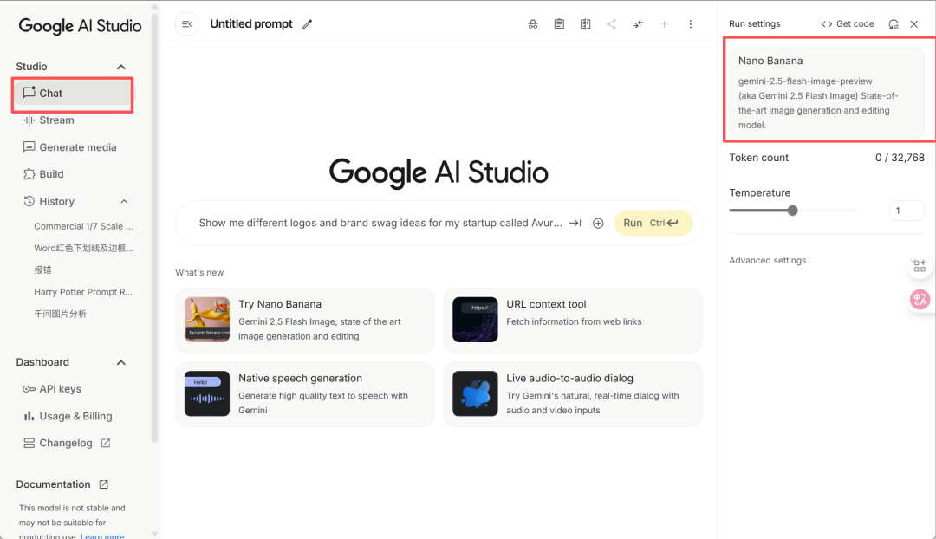Collapse the Dashboard section

pos(121,362)
